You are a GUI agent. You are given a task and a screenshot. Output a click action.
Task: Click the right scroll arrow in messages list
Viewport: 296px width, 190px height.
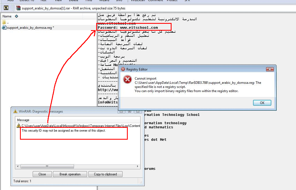click(x=138, y=166)
